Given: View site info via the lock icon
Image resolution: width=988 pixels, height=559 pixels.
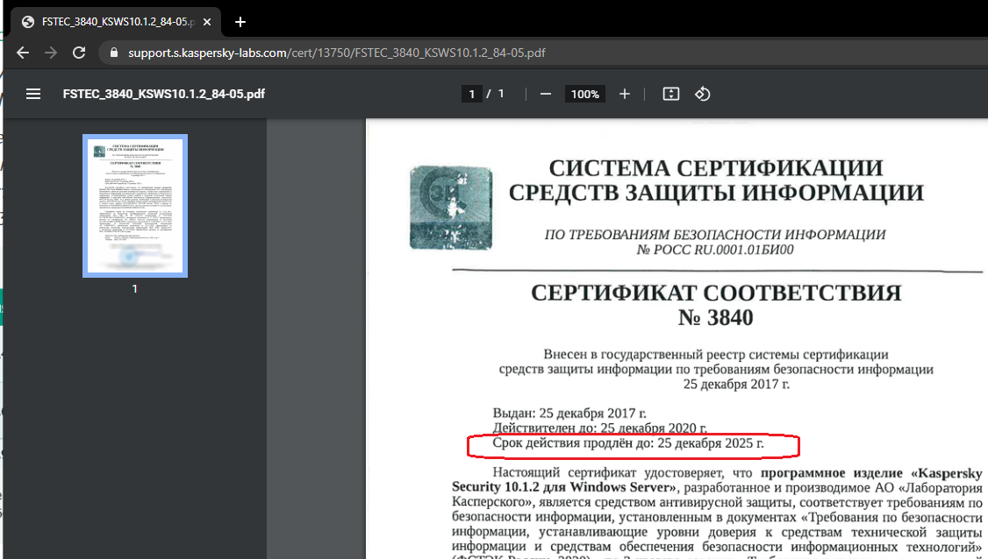Looking at the screenshot, I should point(113,53).
